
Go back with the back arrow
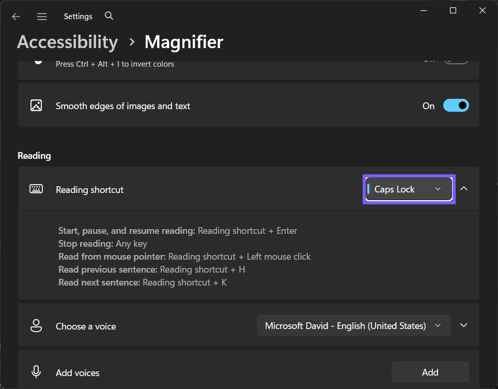click(x=16, y=17)
